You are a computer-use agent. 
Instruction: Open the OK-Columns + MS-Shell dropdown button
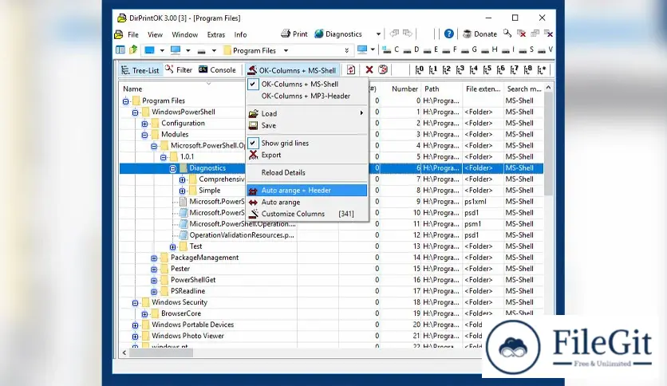pos(292,70)
